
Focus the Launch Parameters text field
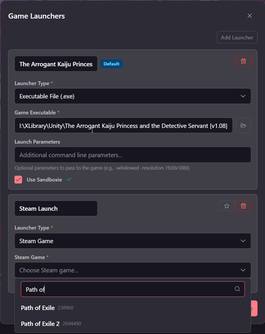click(x=133, y=155)
